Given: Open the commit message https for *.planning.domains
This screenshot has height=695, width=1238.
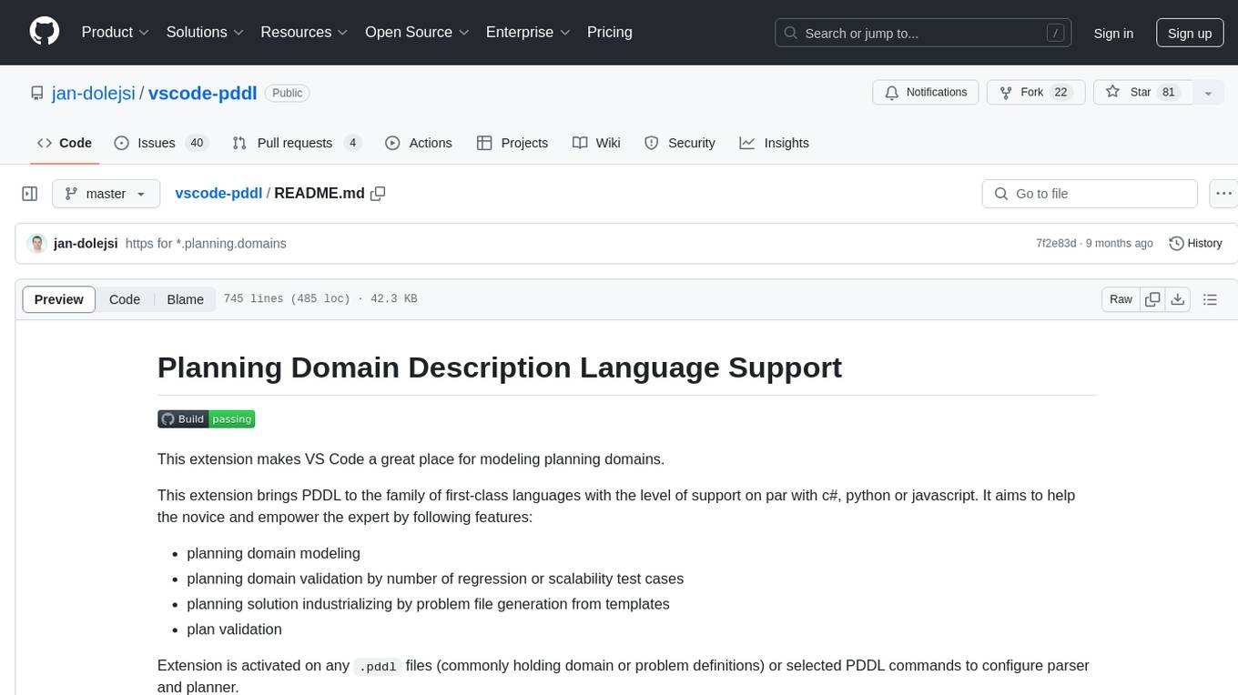Looking at the screenshot, I should [206, 243].
